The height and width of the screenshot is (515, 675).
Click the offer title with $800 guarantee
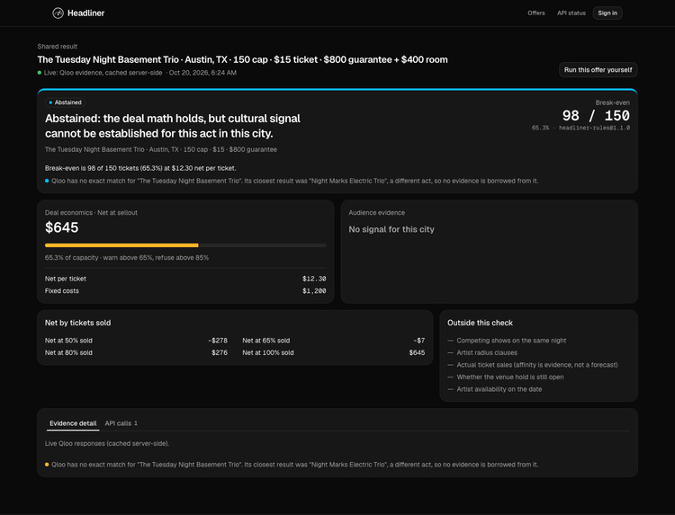coord(242,59)
